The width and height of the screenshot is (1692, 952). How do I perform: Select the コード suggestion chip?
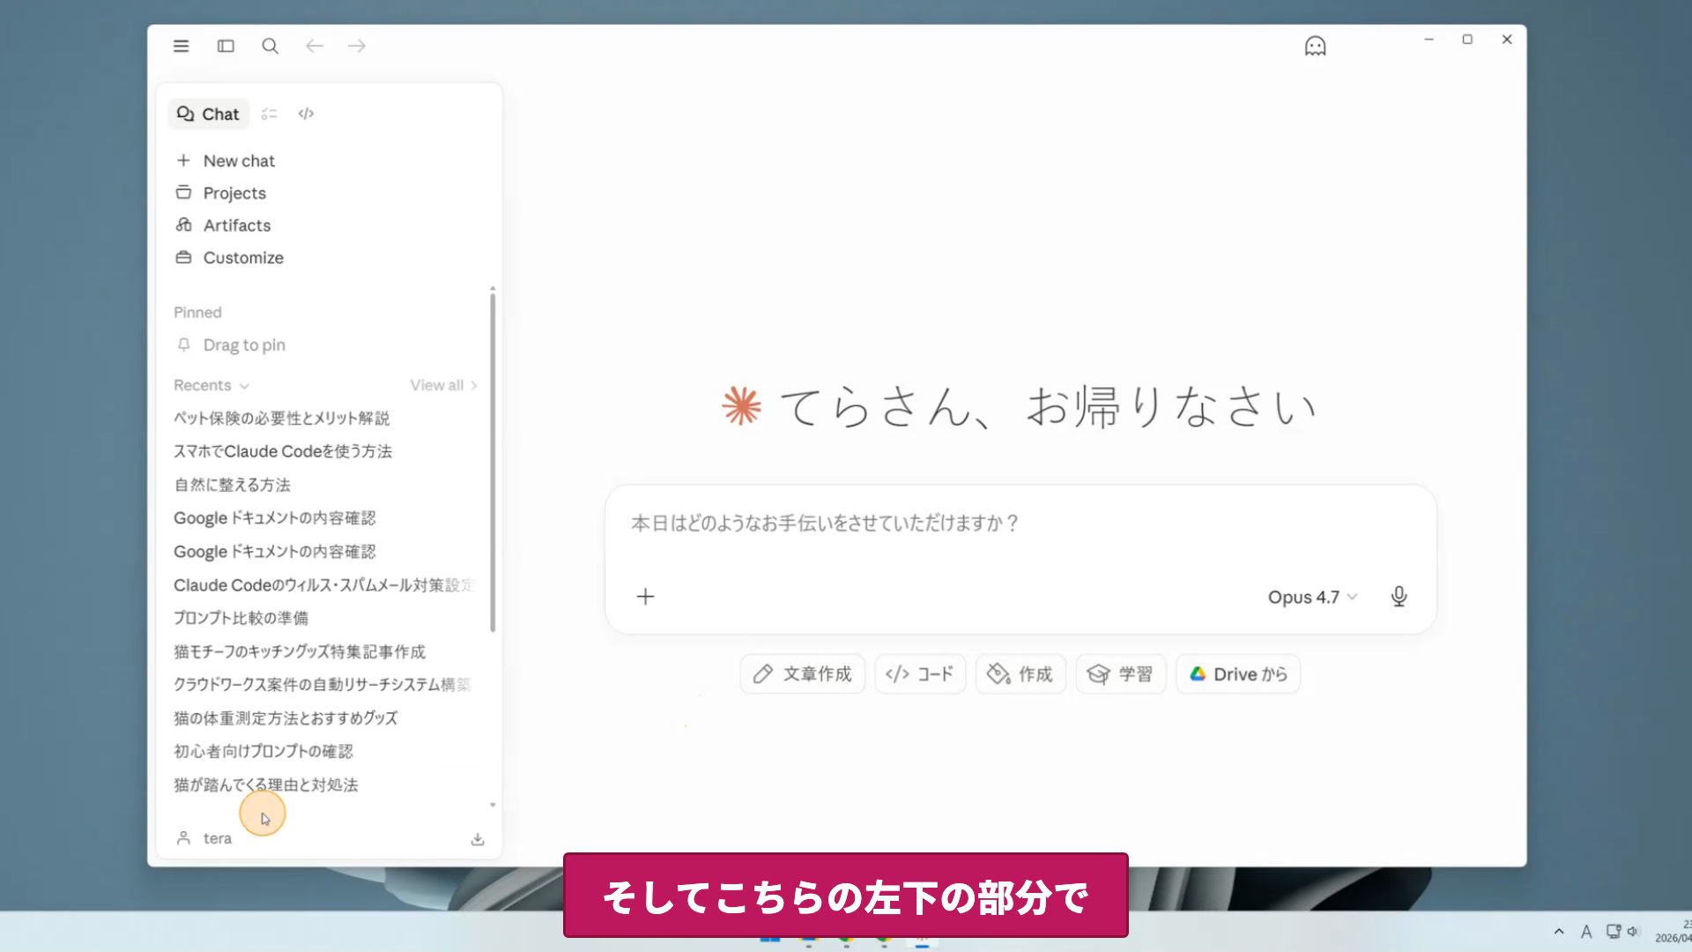(920, 674)
